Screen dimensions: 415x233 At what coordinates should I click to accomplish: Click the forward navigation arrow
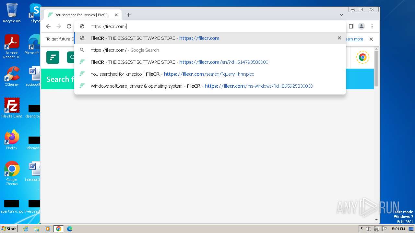59,26
